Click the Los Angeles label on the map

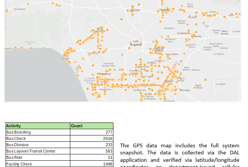click(136, 43)
